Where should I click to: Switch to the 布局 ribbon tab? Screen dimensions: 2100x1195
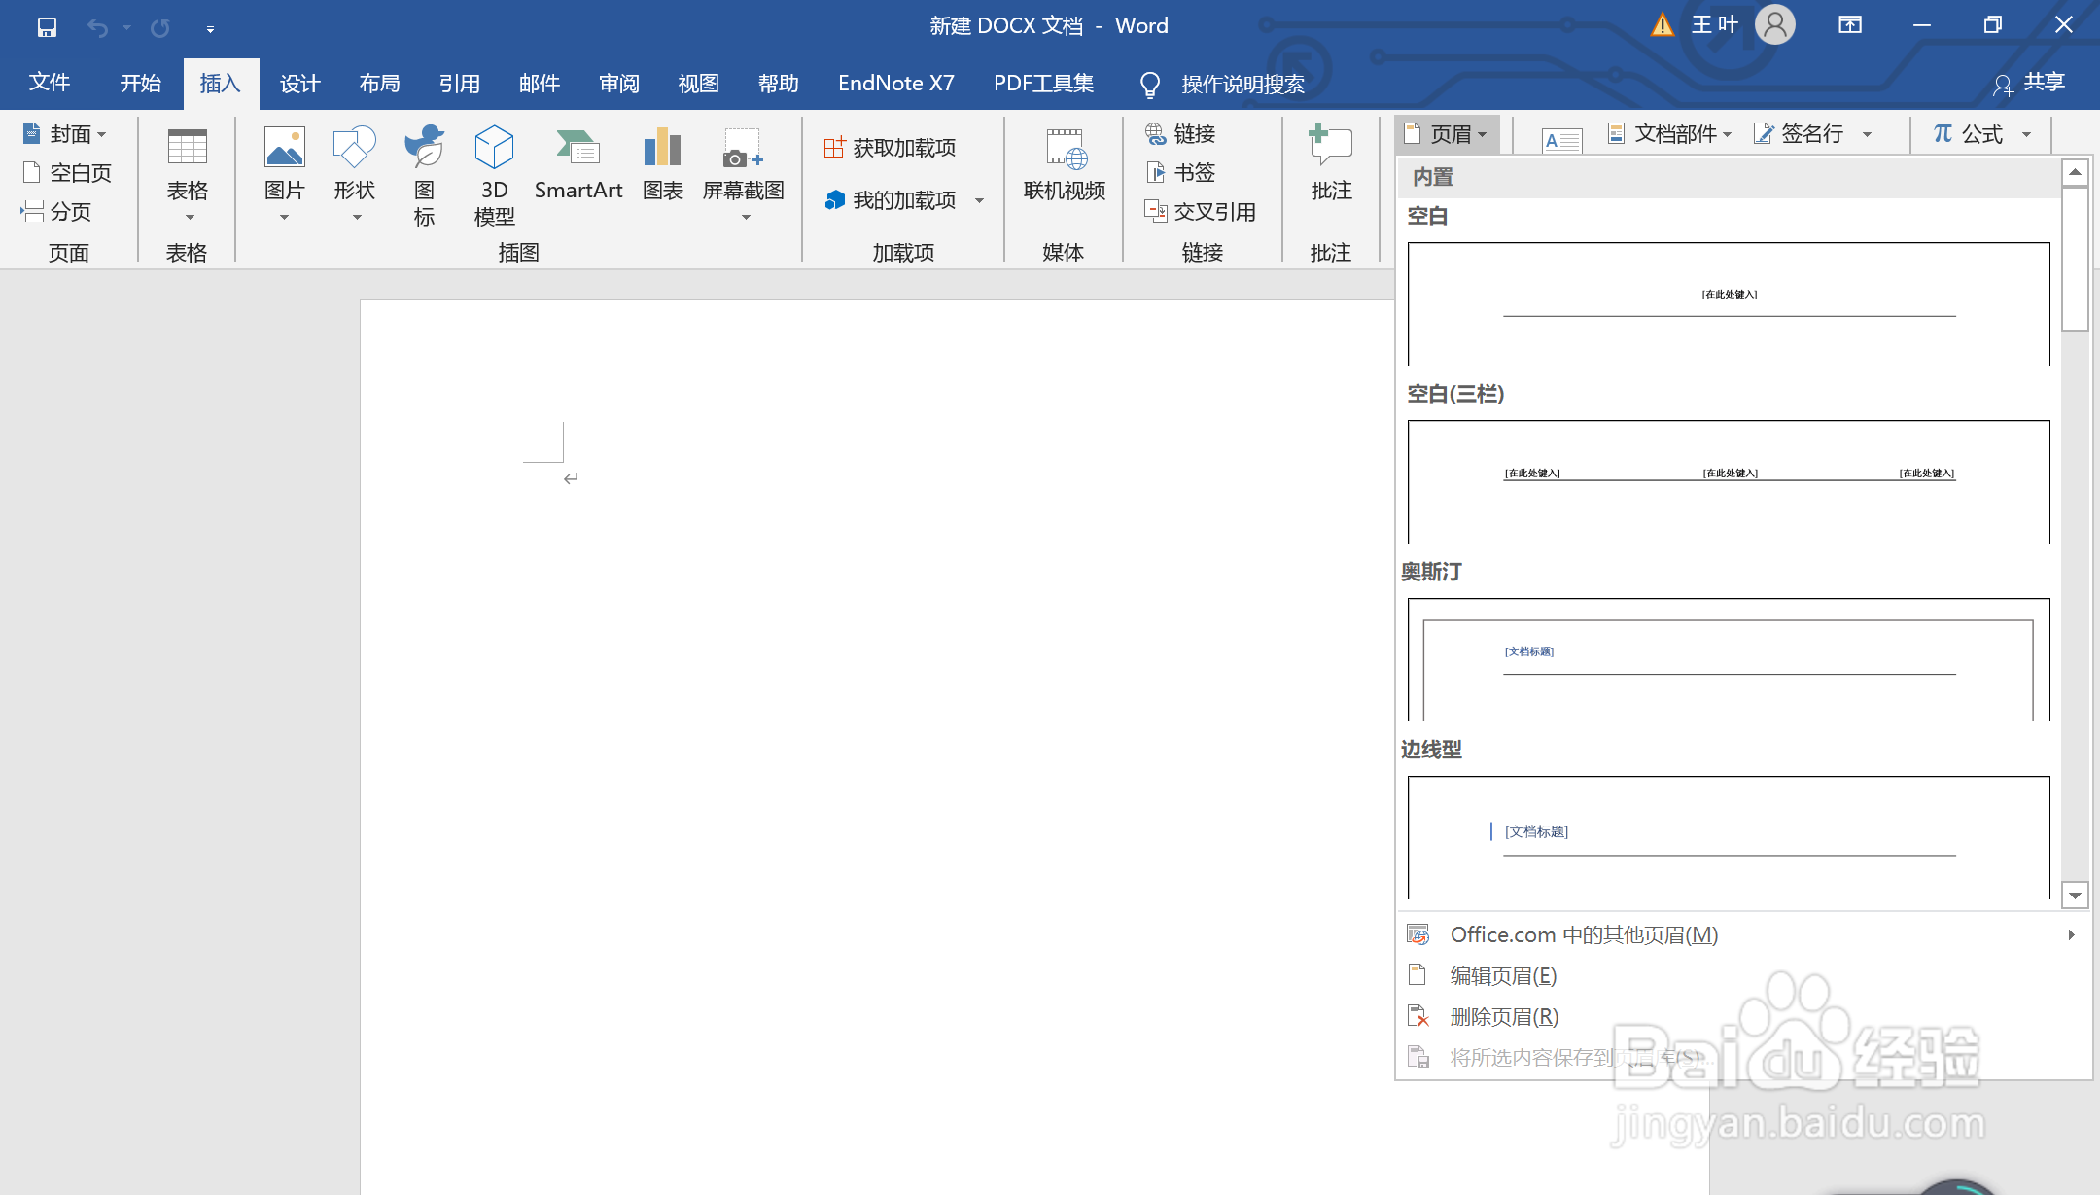pos(379,84)
